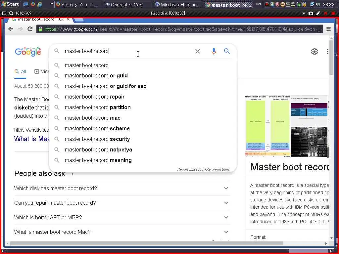
Task: Switch to Windows Help taskbar window
Action: (178, 5)
